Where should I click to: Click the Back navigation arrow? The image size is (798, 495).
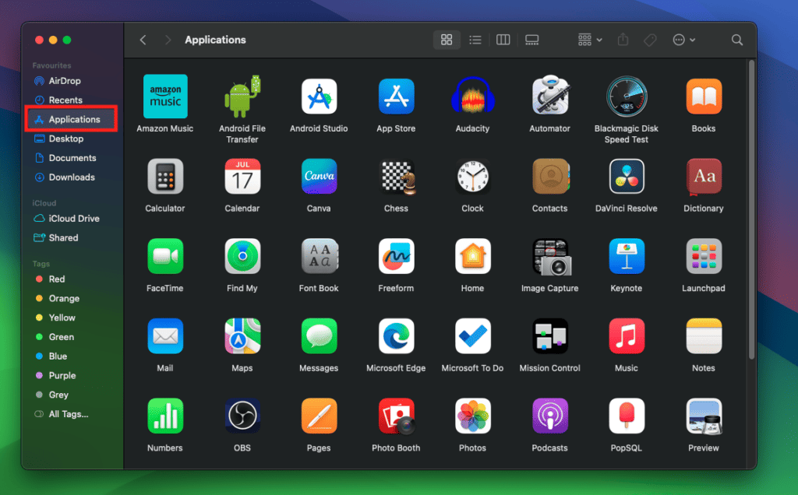click(x=143, y=40)
